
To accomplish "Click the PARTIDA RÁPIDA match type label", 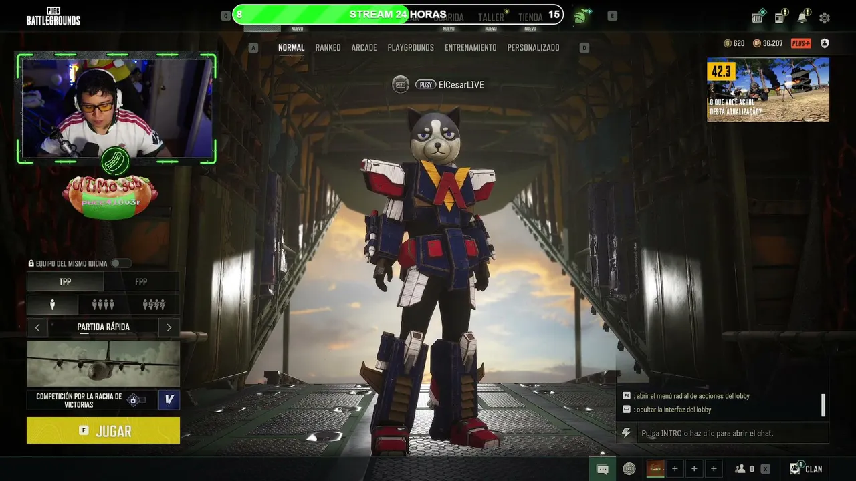I will [103, 327].
